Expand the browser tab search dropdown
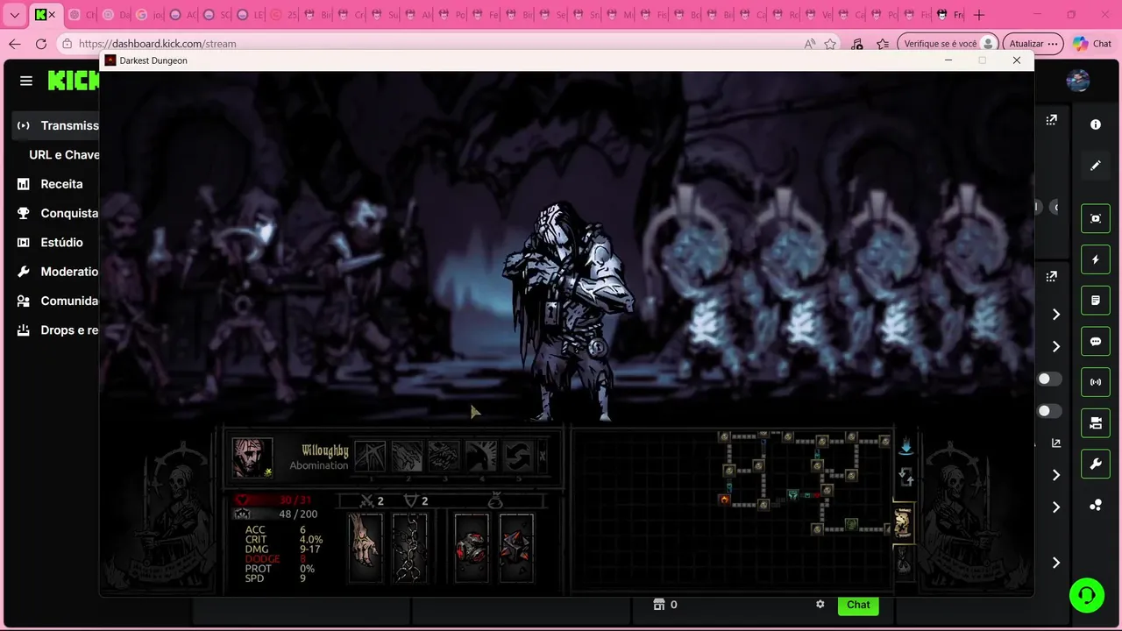 (x=14, y=15)
